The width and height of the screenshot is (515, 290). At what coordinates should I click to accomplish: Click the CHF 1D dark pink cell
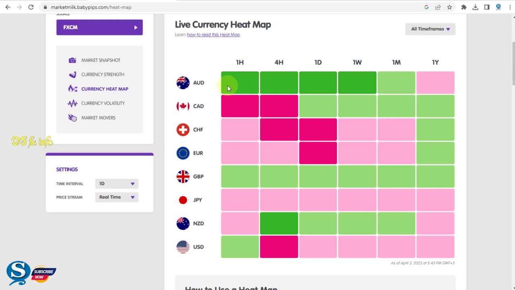coord(318,129)
